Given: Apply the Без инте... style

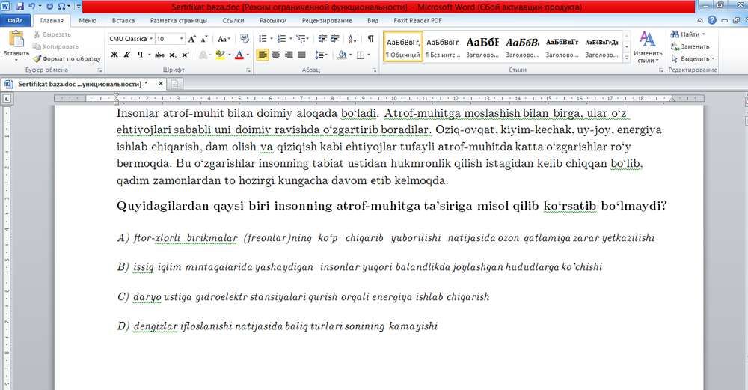Looking at the screenshot, I should (443, 46).
